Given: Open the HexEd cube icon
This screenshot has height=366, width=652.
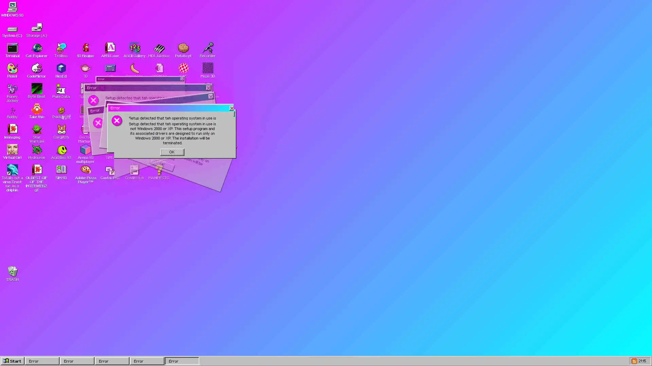Looking at the screenshot, I should pyautogui.click(x=61, y=69).
